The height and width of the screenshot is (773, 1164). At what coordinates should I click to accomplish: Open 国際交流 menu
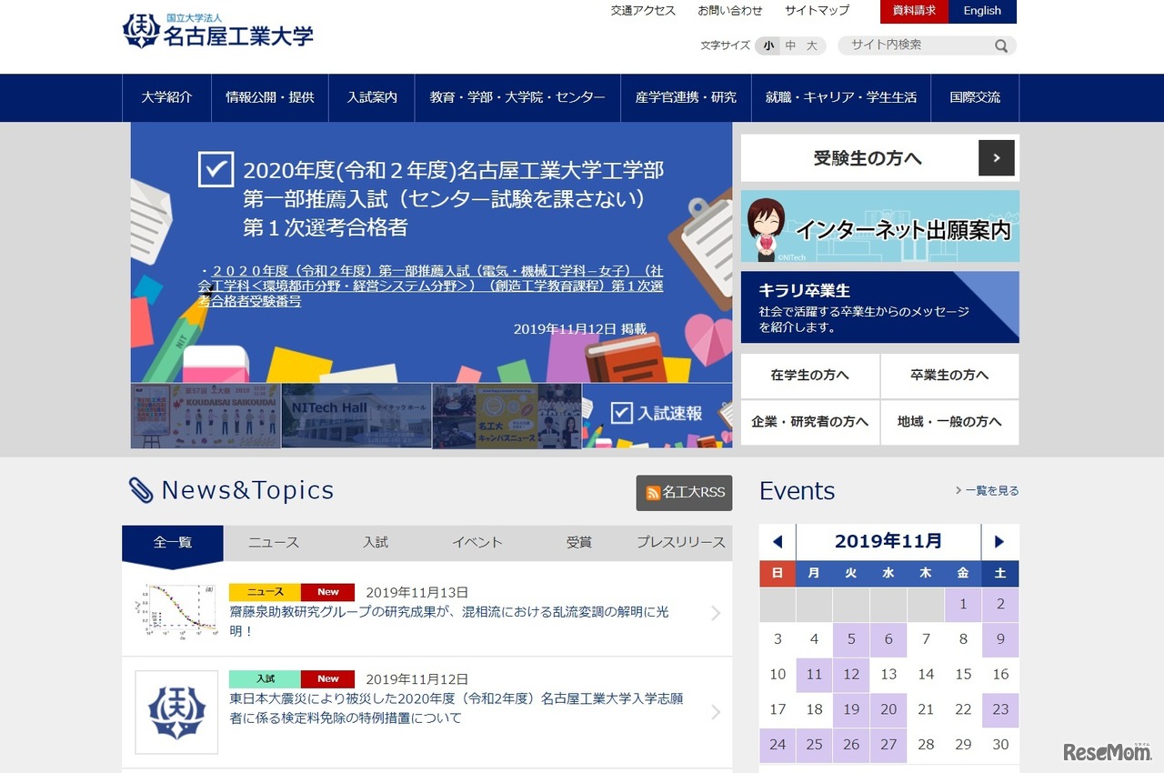click(975, 97)
